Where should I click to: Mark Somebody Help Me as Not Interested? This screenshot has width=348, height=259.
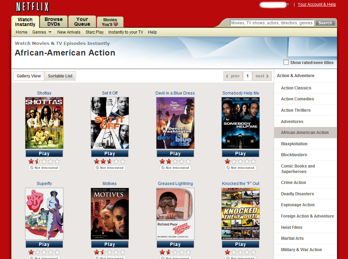[x=241, y=168]
